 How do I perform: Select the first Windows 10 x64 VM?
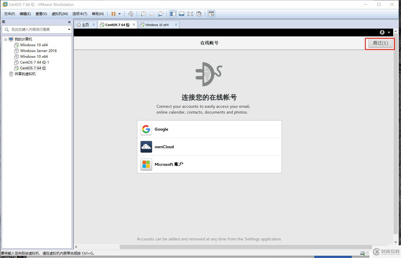(34, 45)
